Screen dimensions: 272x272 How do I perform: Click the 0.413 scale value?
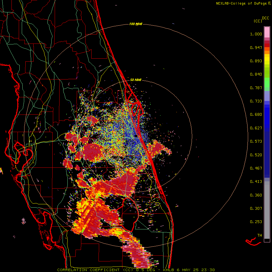tap(256, 182)
